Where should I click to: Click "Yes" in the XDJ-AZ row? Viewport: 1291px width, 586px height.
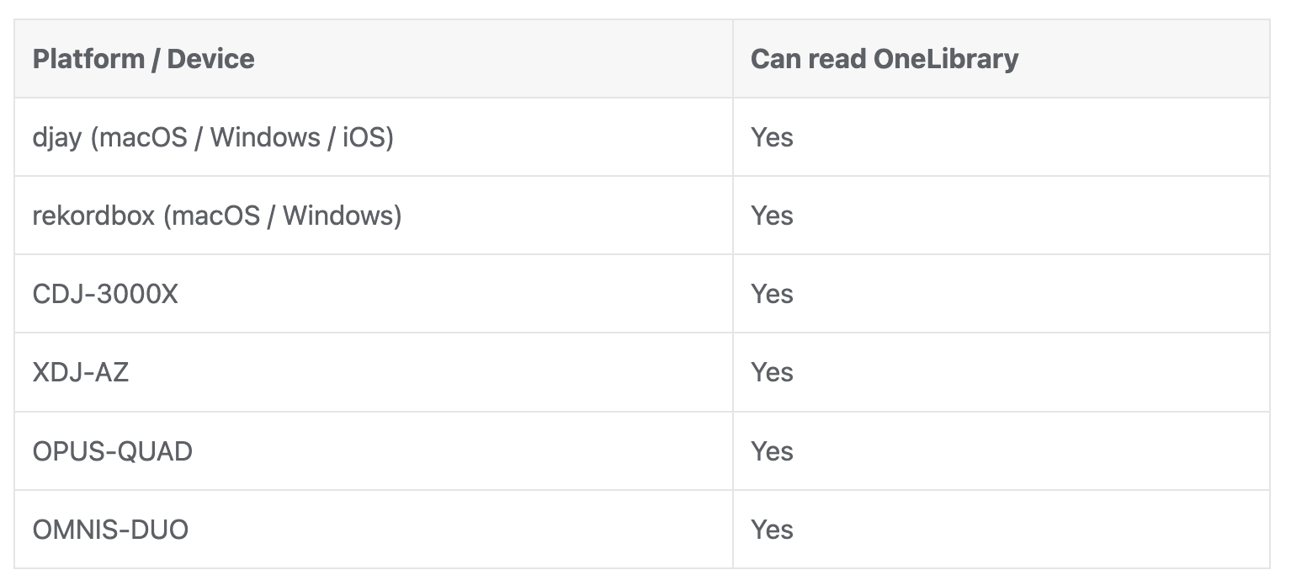pos(772,372)
